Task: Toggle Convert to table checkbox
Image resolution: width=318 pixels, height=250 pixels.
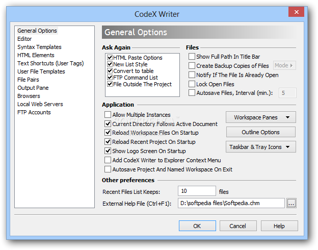Action: [110, 71]
